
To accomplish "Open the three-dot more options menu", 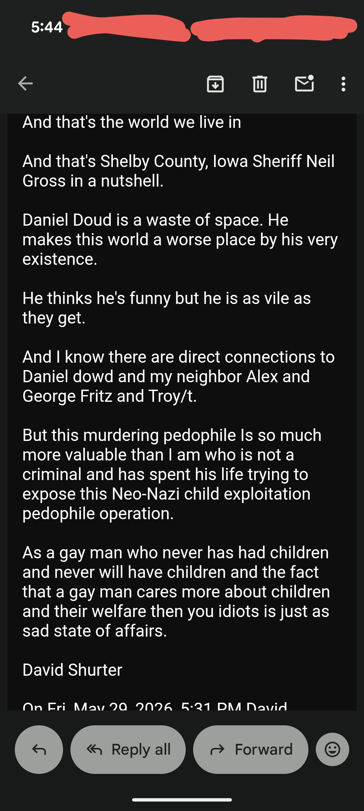I will [x=343, y=84].
